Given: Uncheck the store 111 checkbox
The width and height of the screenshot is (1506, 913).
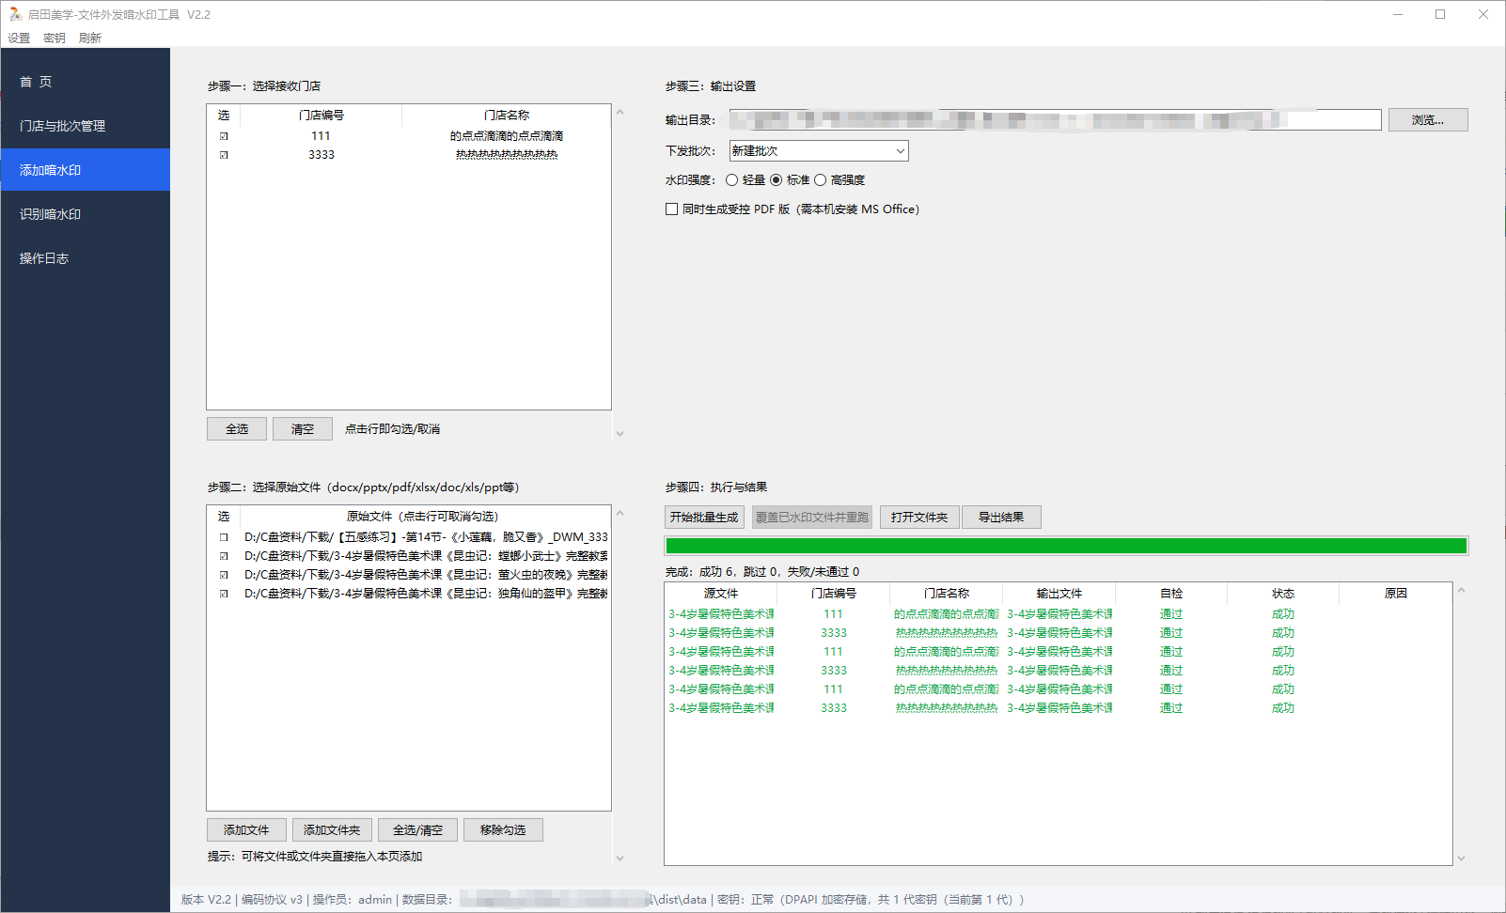Looking at the screenshot, I should [x=224, y=136].
